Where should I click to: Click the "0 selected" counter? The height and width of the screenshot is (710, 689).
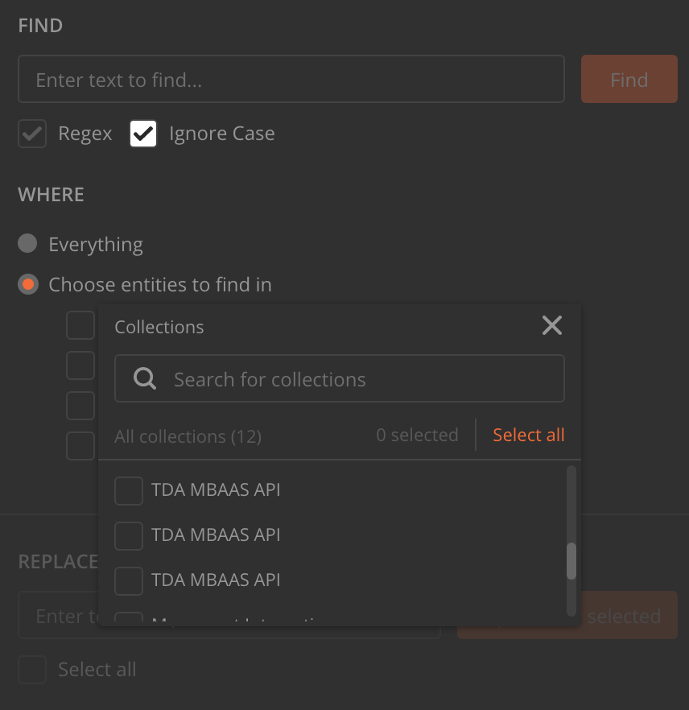417,435
